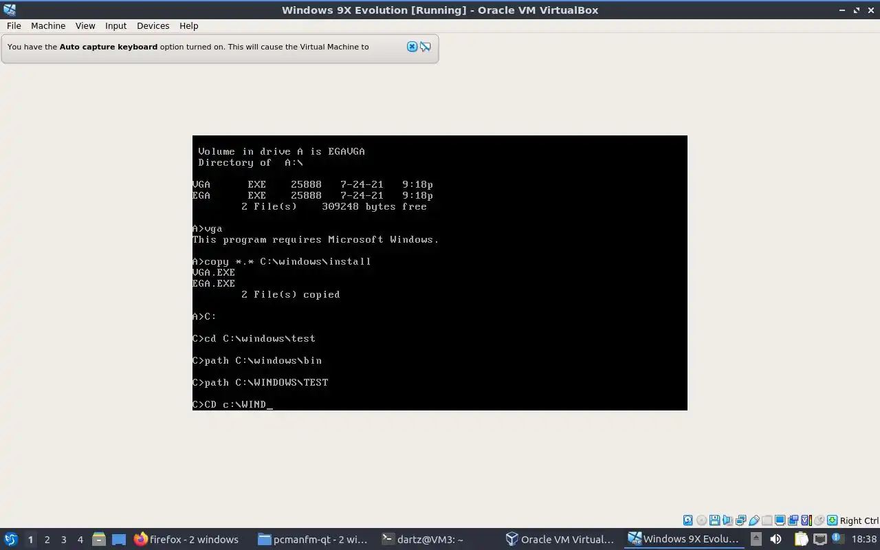Switch to virtual desktop 2
The image size is (880, 550).
coord(47,540)
